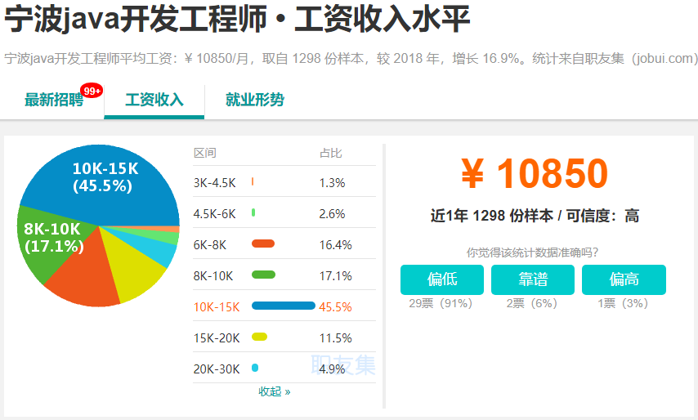Select the 工资收入 tab
Image resolution: width=698 pixels, height=420 pixels.
point(154,100)
